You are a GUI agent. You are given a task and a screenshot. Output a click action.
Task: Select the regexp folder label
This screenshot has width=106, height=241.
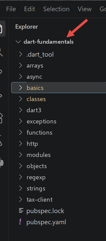point(36,178)
